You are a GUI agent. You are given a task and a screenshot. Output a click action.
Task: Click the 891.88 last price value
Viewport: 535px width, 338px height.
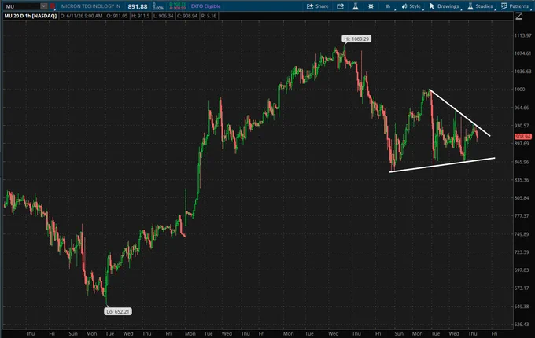(x=138, y=6)
